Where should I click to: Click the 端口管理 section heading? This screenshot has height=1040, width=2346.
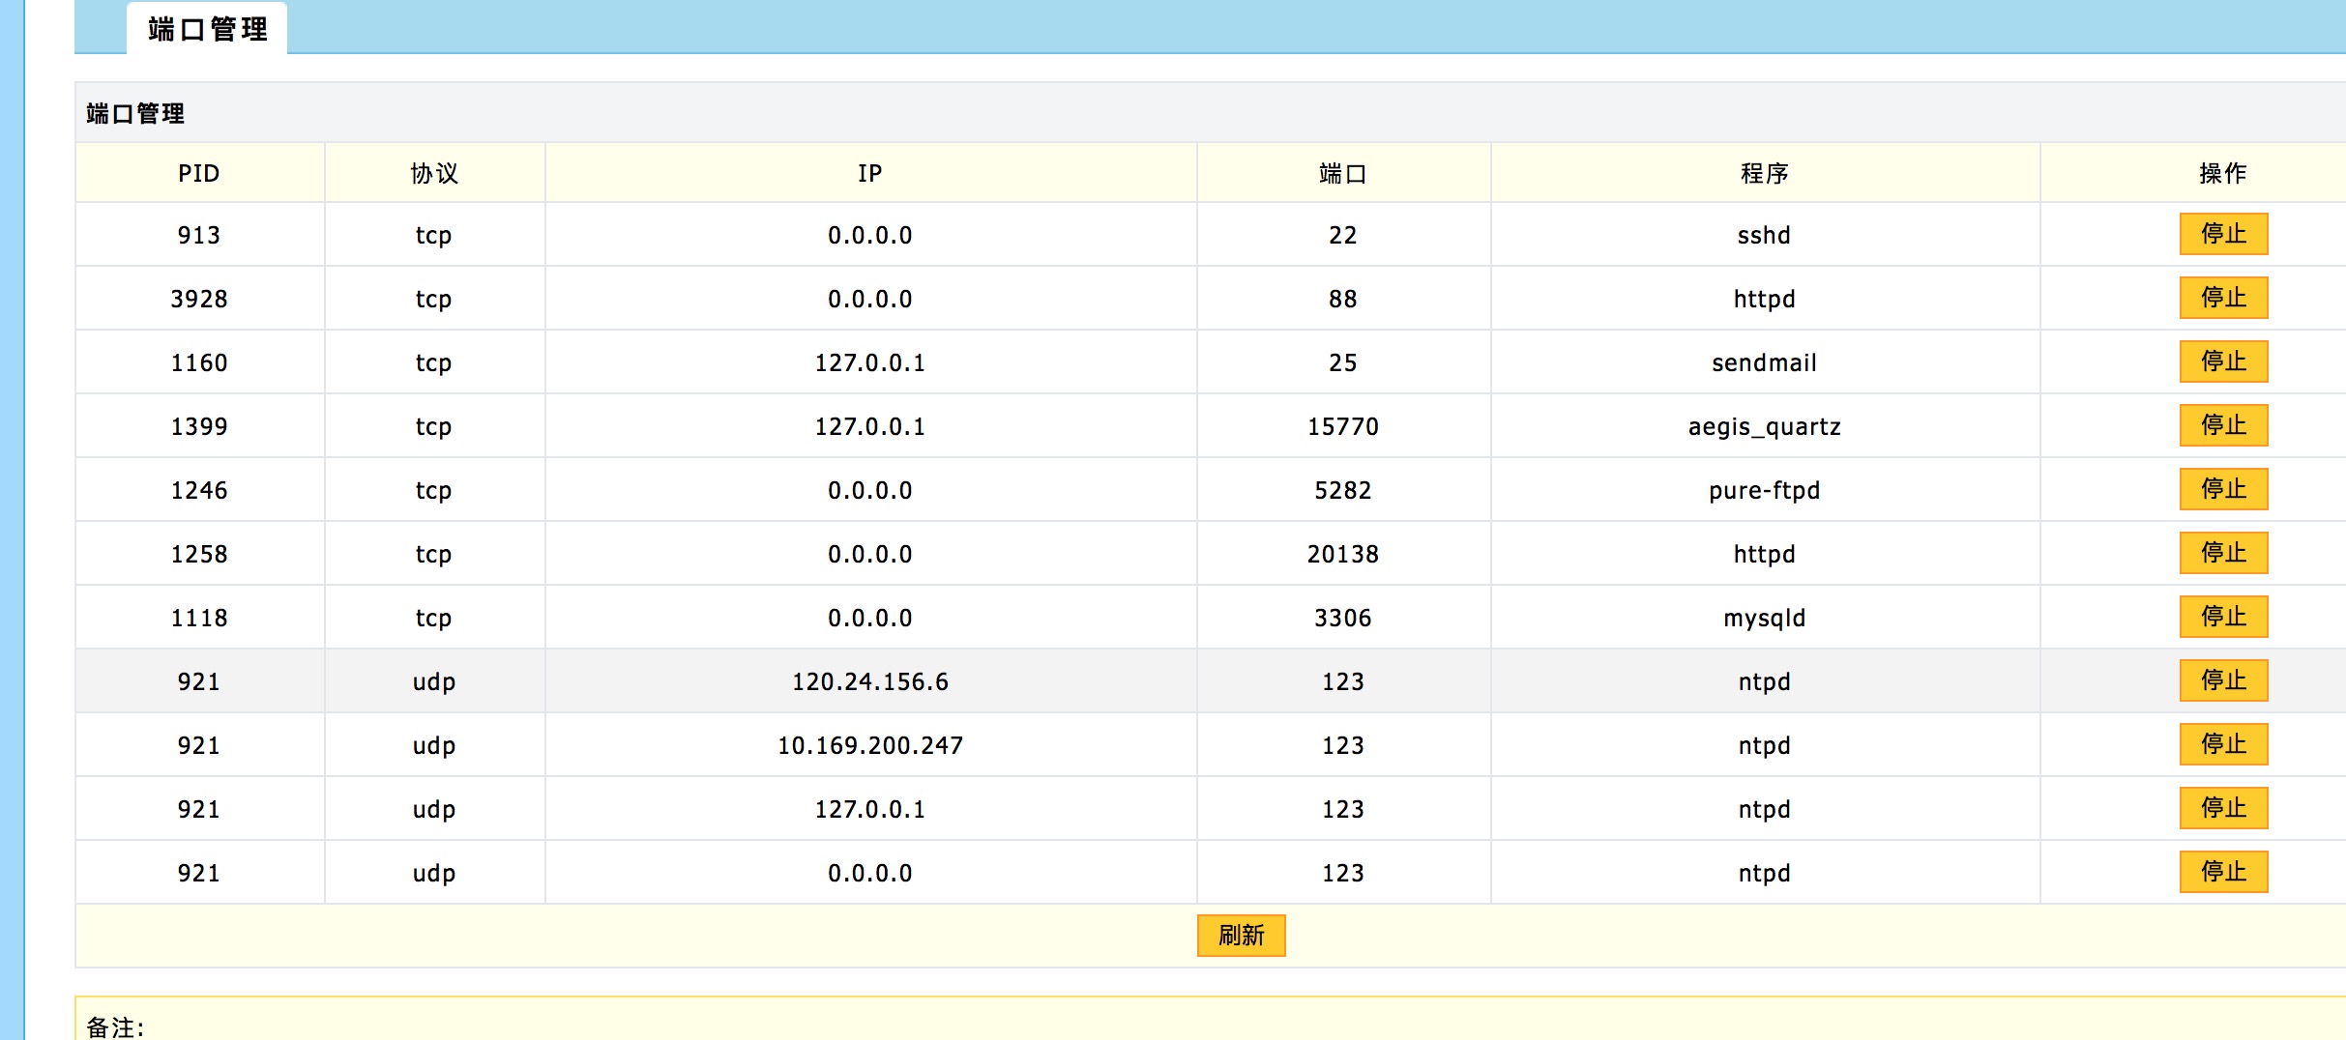(x=135, y=113)
